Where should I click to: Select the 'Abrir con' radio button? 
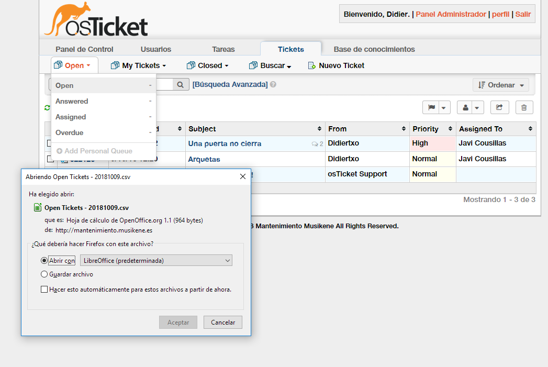[44, 260]
